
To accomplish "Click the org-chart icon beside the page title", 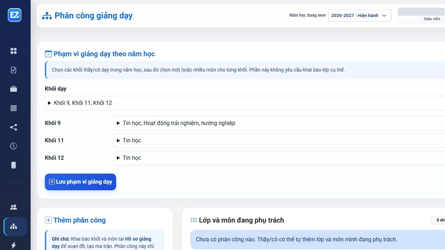I will point(47,16).
